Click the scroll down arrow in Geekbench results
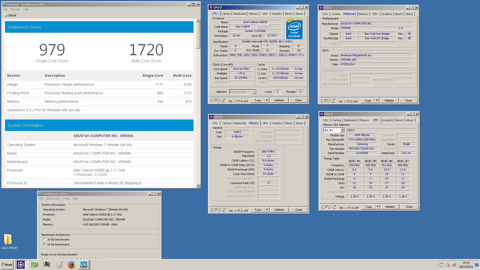The image size is (480, 270). coord(198,185)
